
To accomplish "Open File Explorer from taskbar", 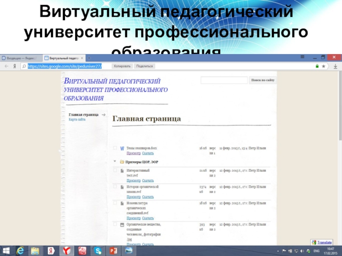I will tap(35, 251).
